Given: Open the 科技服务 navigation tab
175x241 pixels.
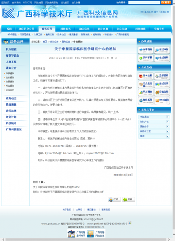Looking at the screenshot, I should click(x=66, y=29).
